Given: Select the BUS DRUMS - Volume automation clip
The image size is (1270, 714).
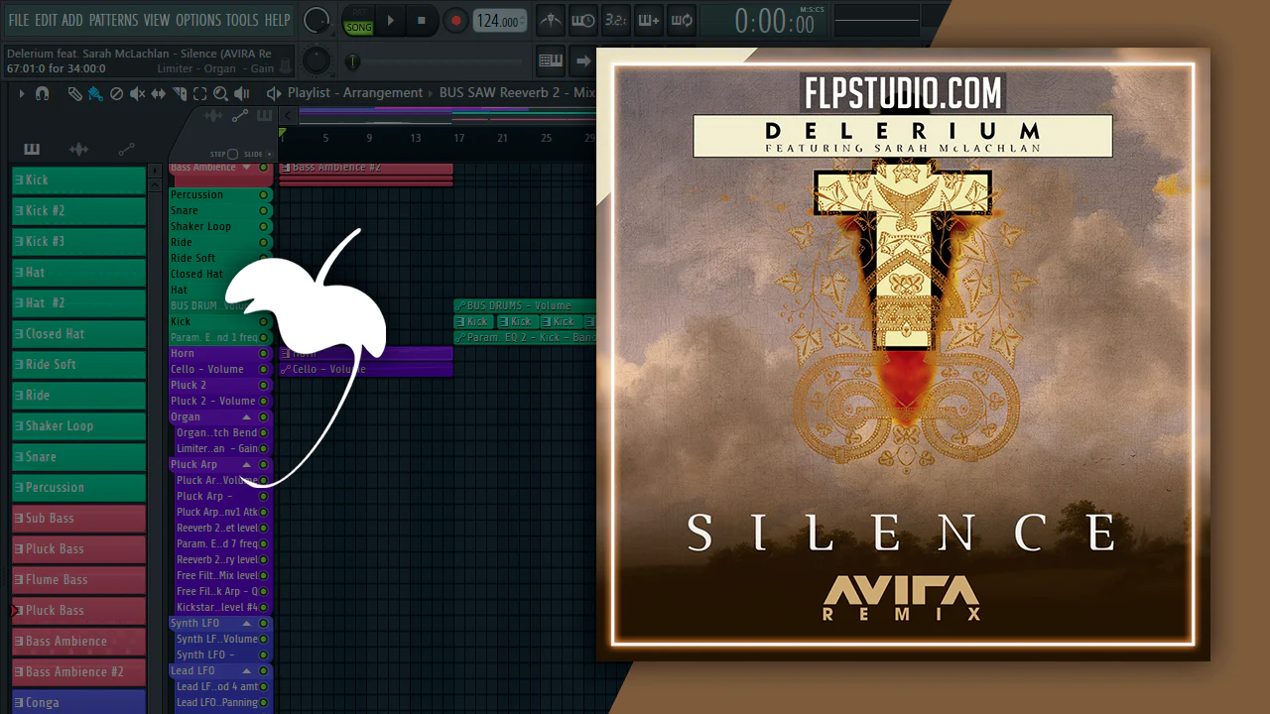Looking at the screenshot, I should point(524,305).
